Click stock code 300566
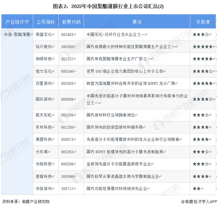 coord(67,176)
